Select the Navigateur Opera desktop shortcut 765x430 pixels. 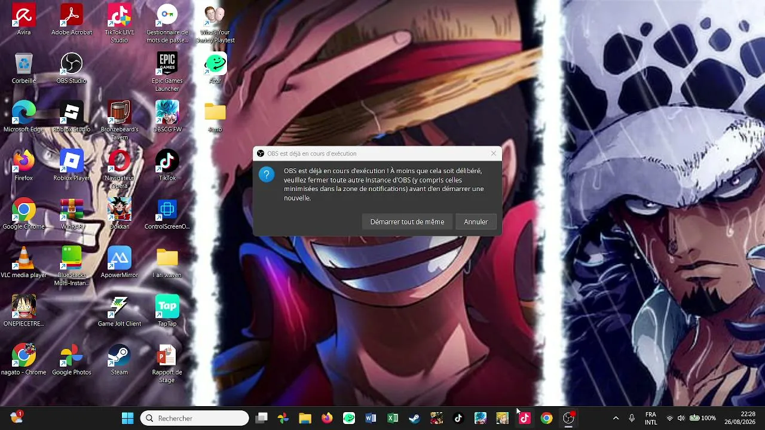120,170
